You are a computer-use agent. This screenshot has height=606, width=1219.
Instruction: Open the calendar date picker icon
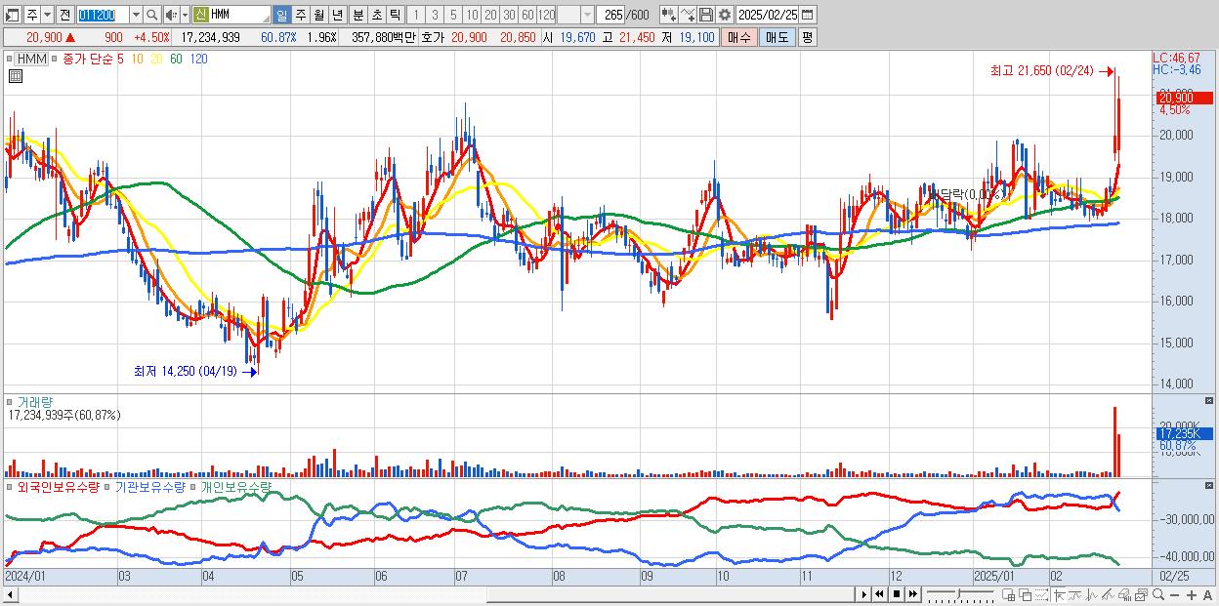pos(807,15)
